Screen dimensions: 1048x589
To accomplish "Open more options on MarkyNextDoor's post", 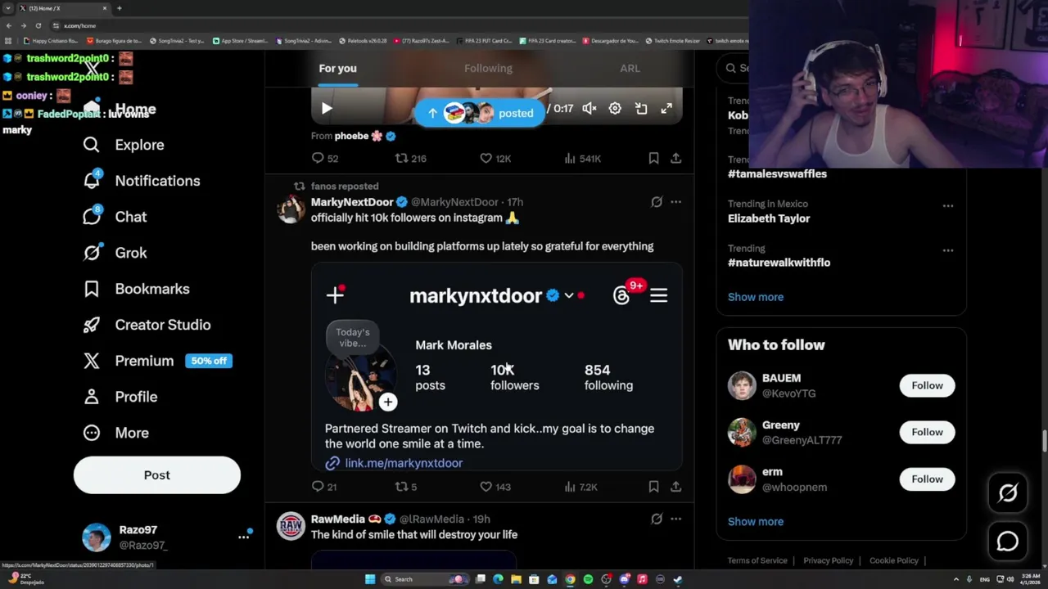I will click(x=675, y=202).
